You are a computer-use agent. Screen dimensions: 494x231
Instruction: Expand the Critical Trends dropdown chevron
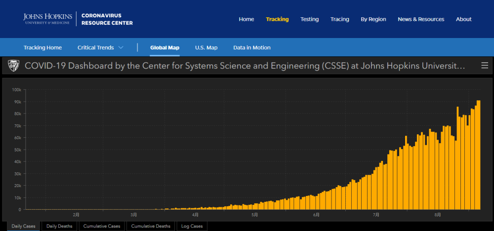[121, 48]
